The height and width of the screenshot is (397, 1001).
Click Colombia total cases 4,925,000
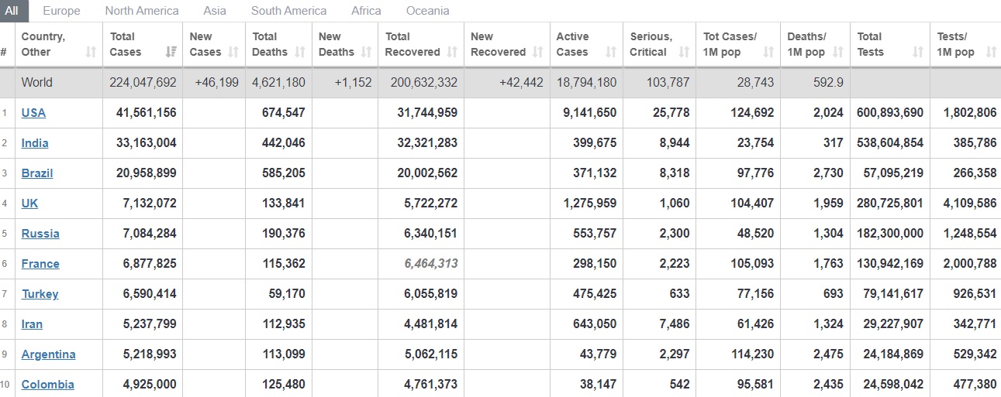150,384
